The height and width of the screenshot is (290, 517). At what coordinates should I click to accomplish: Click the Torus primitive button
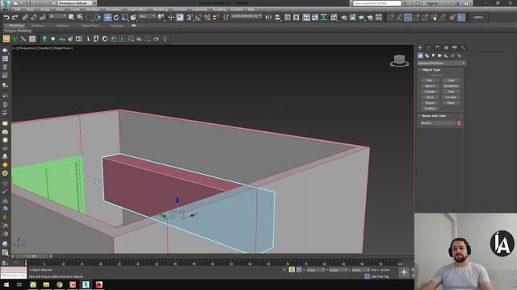tap(430, 97)
